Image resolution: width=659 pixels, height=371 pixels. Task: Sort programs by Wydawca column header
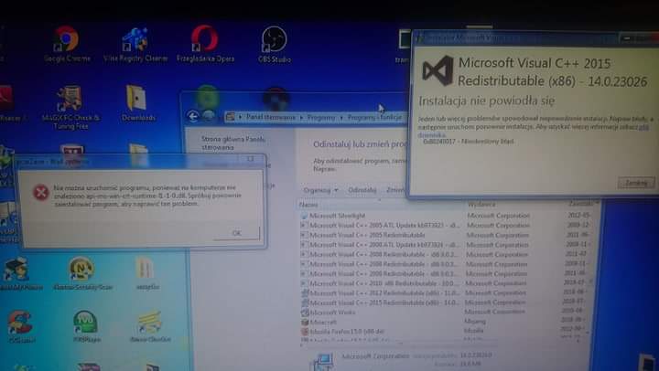(x=481, y=205)
